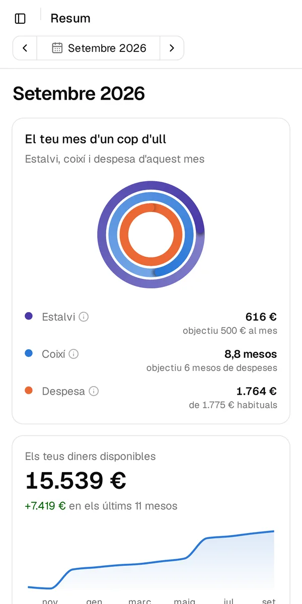
Task: Toggle the sidebar panel icon
Action: (20, 19)
